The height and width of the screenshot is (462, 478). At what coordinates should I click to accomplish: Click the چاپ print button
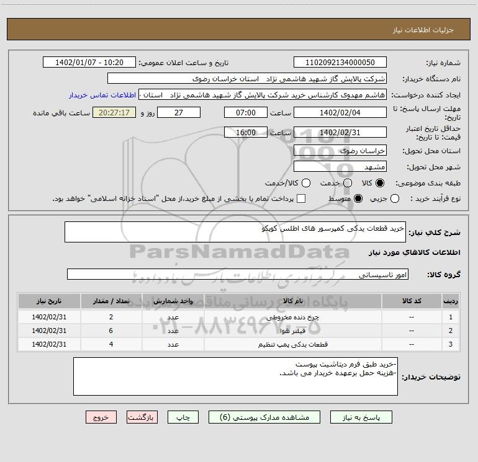(x=183, y=417)
